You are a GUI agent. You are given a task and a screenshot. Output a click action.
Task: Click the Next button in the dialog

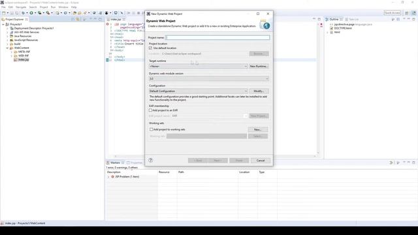tap(217, 161)
